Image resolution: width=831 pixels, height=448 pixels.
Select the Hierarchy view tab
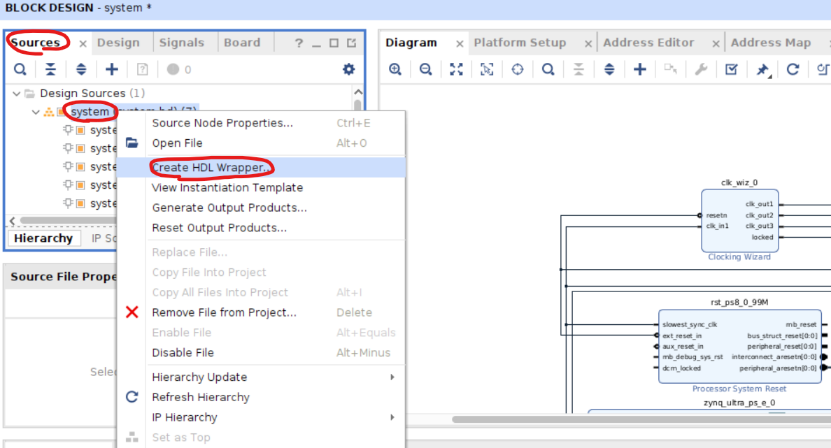43,238
